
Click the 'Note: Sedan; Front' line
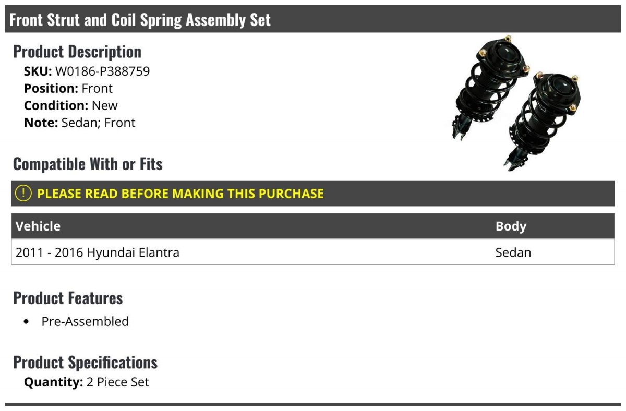[x=80, y=123]
